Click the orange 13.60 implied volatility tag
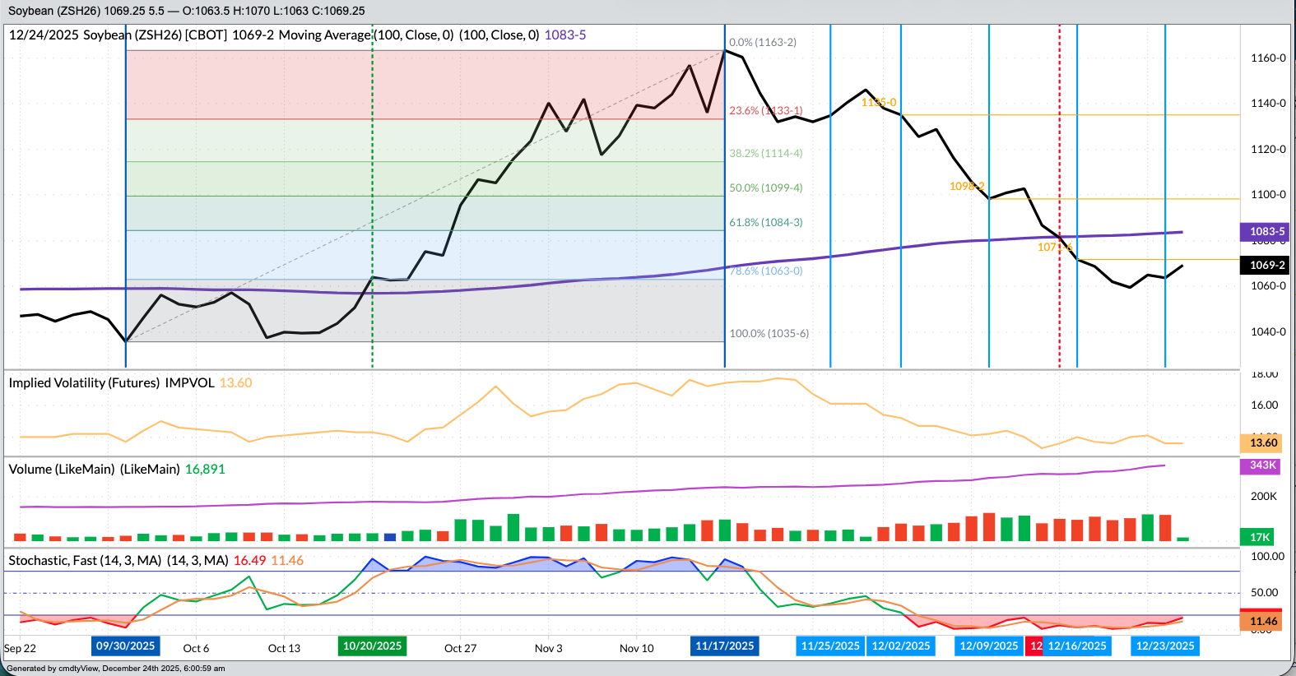 (1263, 443)
